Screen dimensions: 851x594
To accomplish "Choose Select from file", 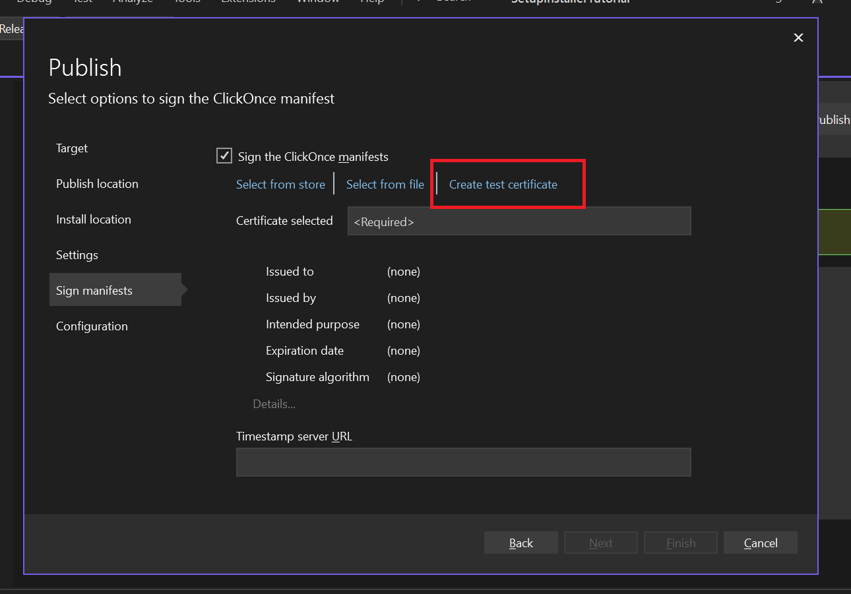I will pos(385,185).
